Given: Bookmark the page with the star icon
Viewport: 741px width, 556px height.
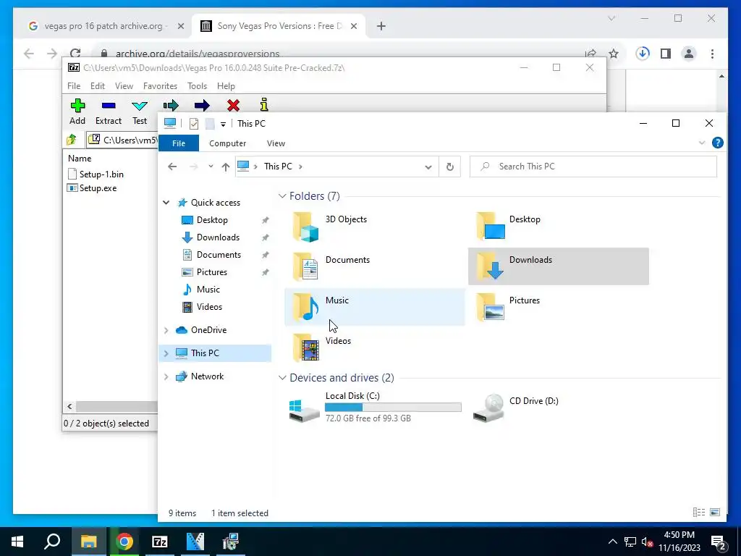Looking at the screenshot, I should (x=614, y=54).
